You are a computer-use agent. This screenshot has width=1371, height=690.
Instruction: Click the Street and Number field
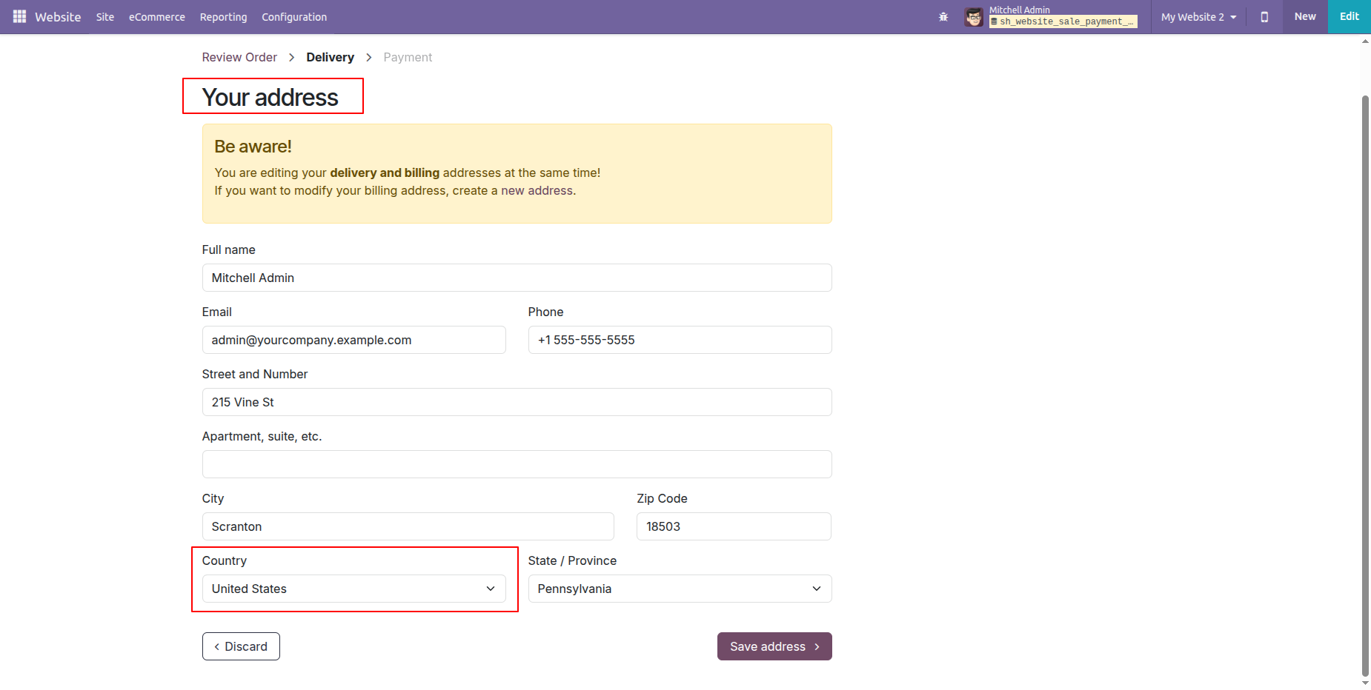point(517,402)
